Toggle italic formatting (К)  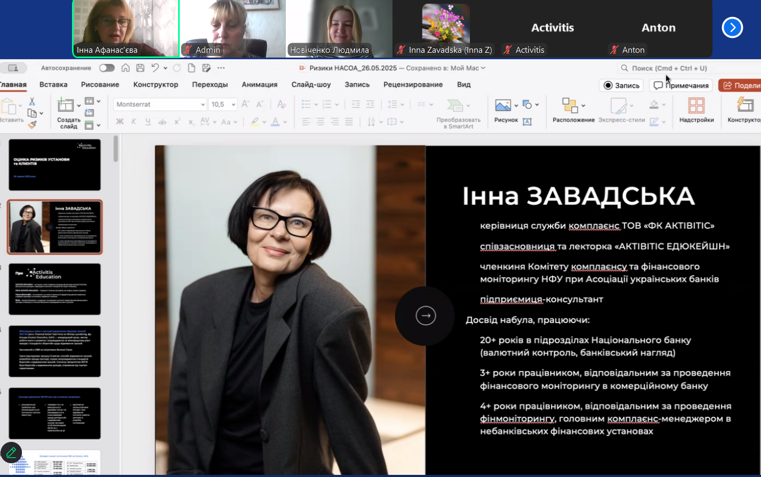(x=134, y=122)
